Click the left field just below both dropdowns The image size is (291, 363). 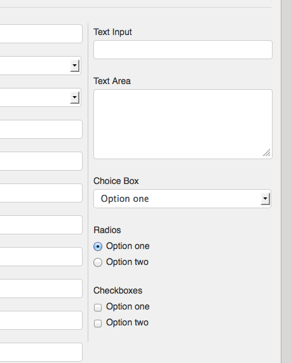(x=41, y=129)
